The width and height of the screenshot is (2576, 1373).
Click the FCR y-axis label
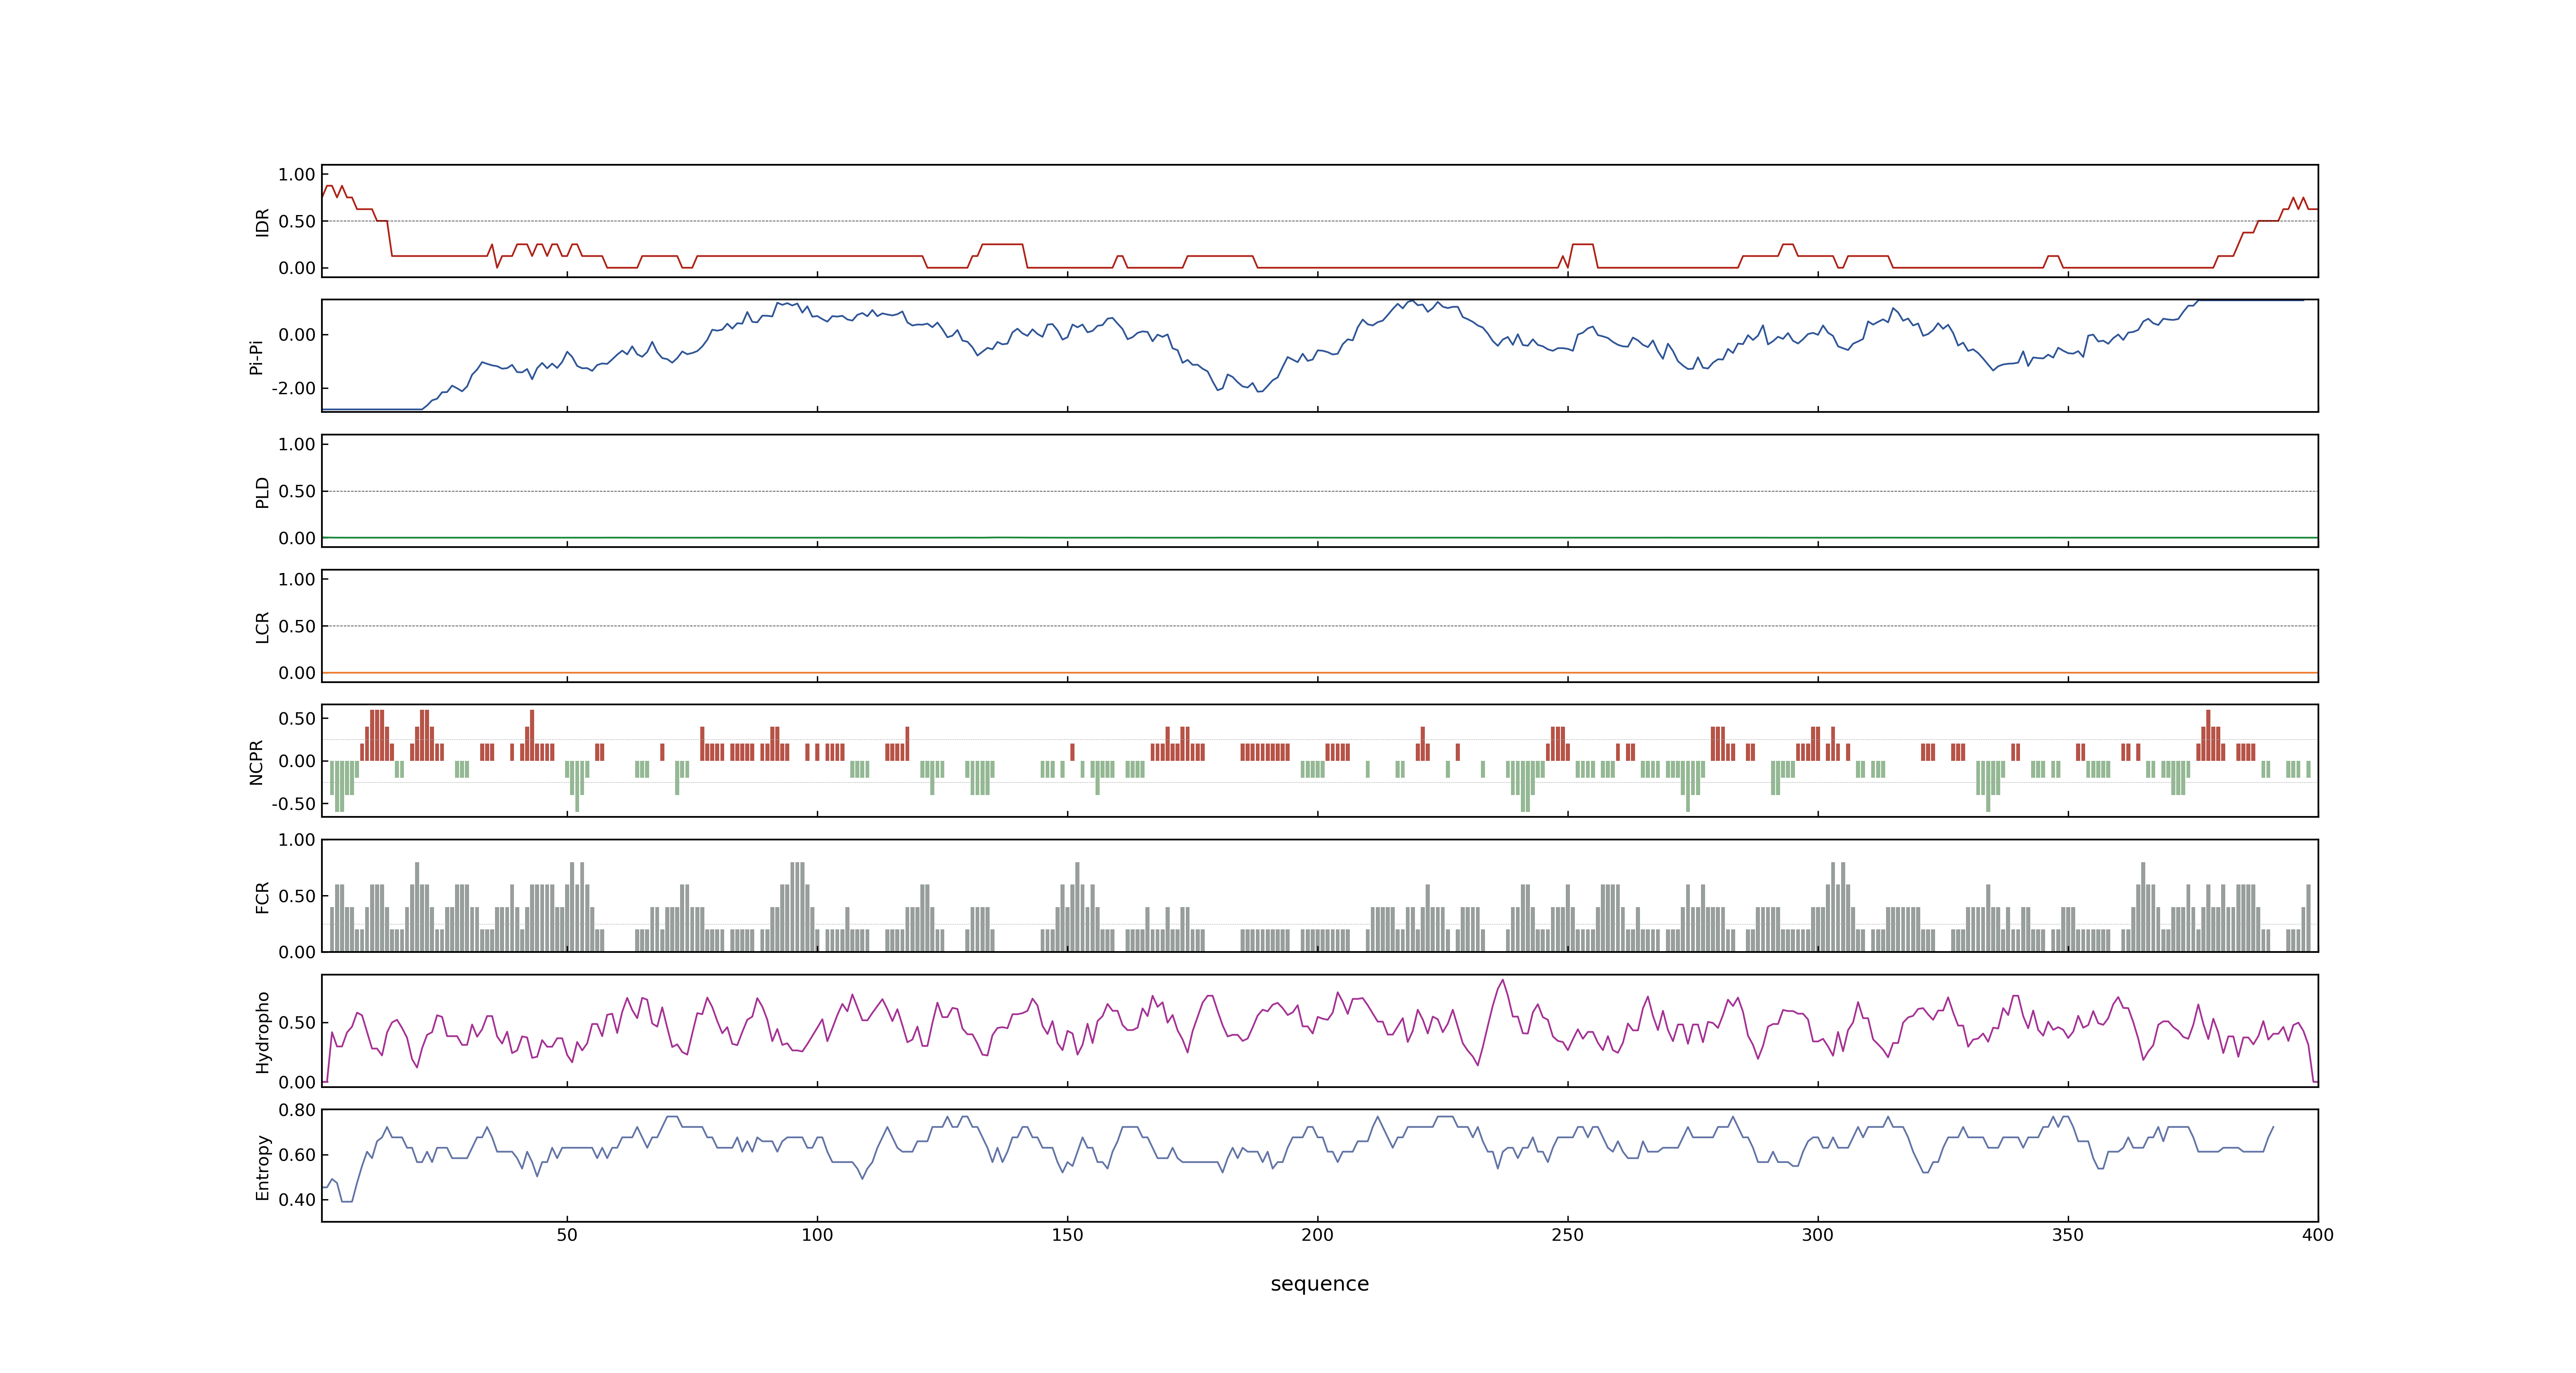coord(262,896)
